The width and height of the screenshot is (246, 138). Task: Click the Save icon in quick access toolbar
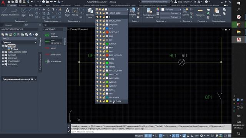click(17, 2)
